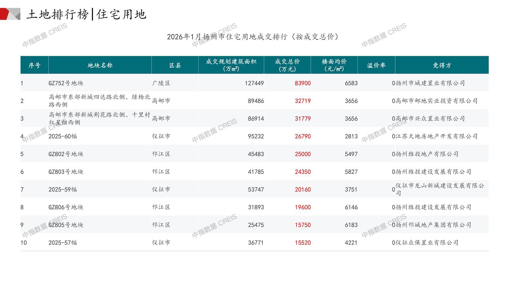Click the 土地排行榜|住宅用地 slide heading
This screenshot has height=286, width=509.
tap(86, 14)
